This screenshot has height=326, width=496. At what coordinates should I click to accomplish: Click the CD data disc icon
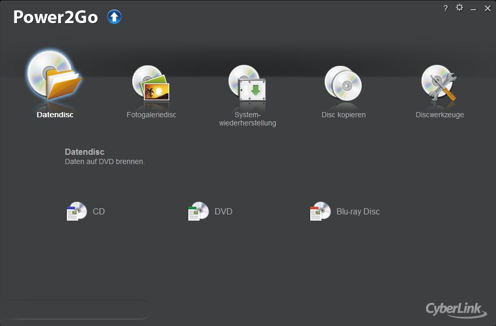pyautogui.click(x=77, y=211)
